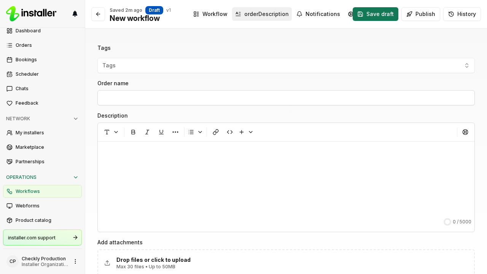Open installer.com support link
The width and height of the screenshot is (487, 274).
pyautogui.click(x=42, y=237)
